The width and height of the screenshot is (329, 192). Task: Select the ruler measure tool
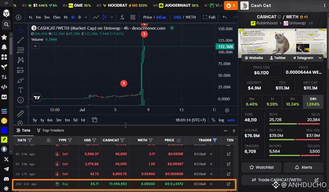(20, 113)
